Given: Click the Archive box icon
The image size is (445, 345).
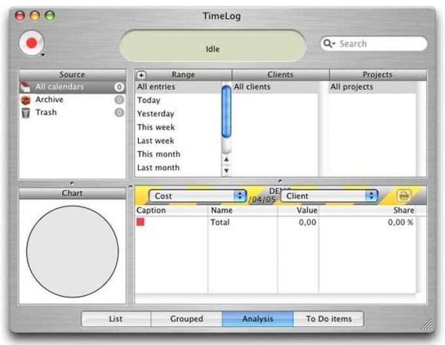Looking at the screenshot, I should click(26, 100).
